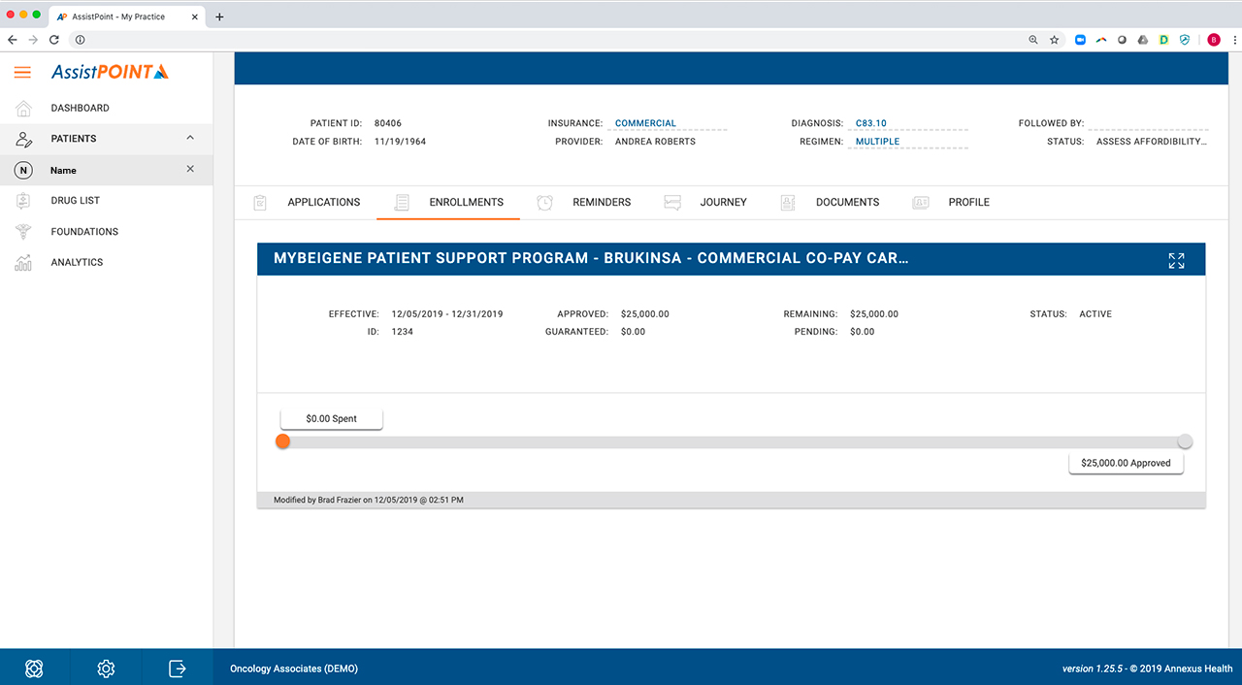Open the Dashboard from the sidebar
This screenshot has width=1242, height=685.
(x=82, y=108)
